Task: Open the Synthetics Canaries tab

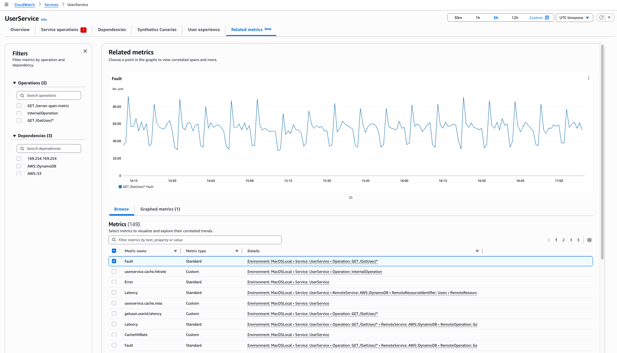Action: point(157,29)
